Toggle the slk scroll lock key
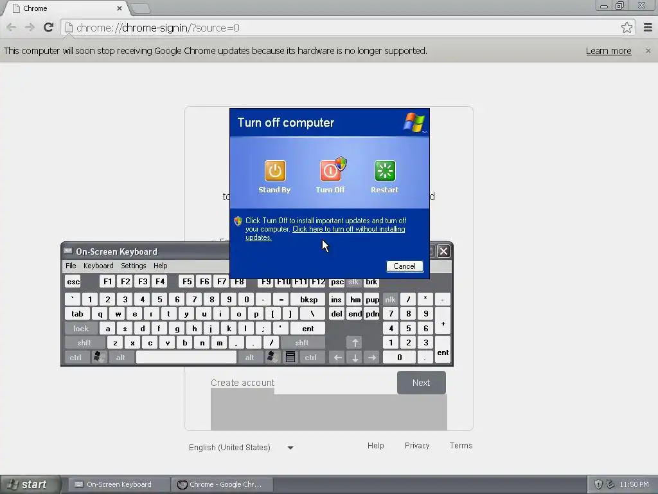Image resolution: width=658 pixels, height=494 pixels. tap(354, 282)
